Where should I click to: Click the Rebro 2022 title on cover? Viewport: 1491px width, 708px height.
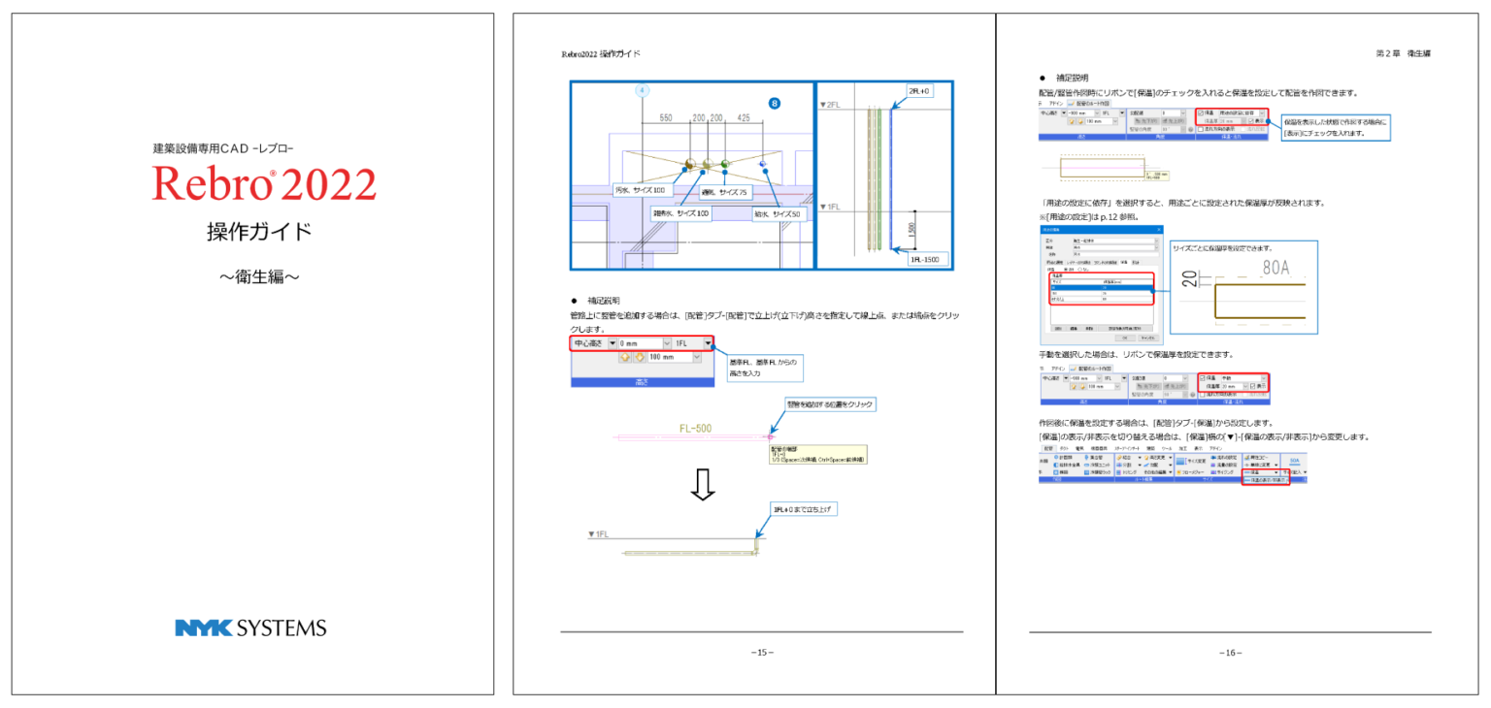pyautogui.click(x=264, y=183)
